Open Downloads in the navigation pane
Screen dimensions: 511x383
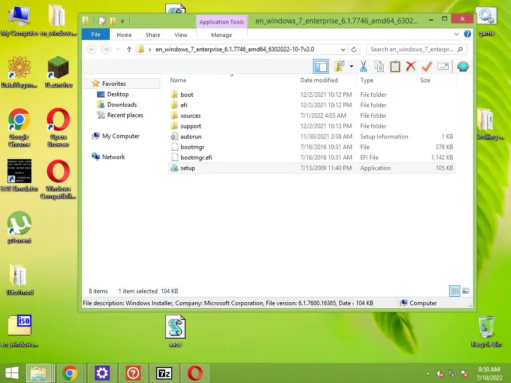pos(122,105)
